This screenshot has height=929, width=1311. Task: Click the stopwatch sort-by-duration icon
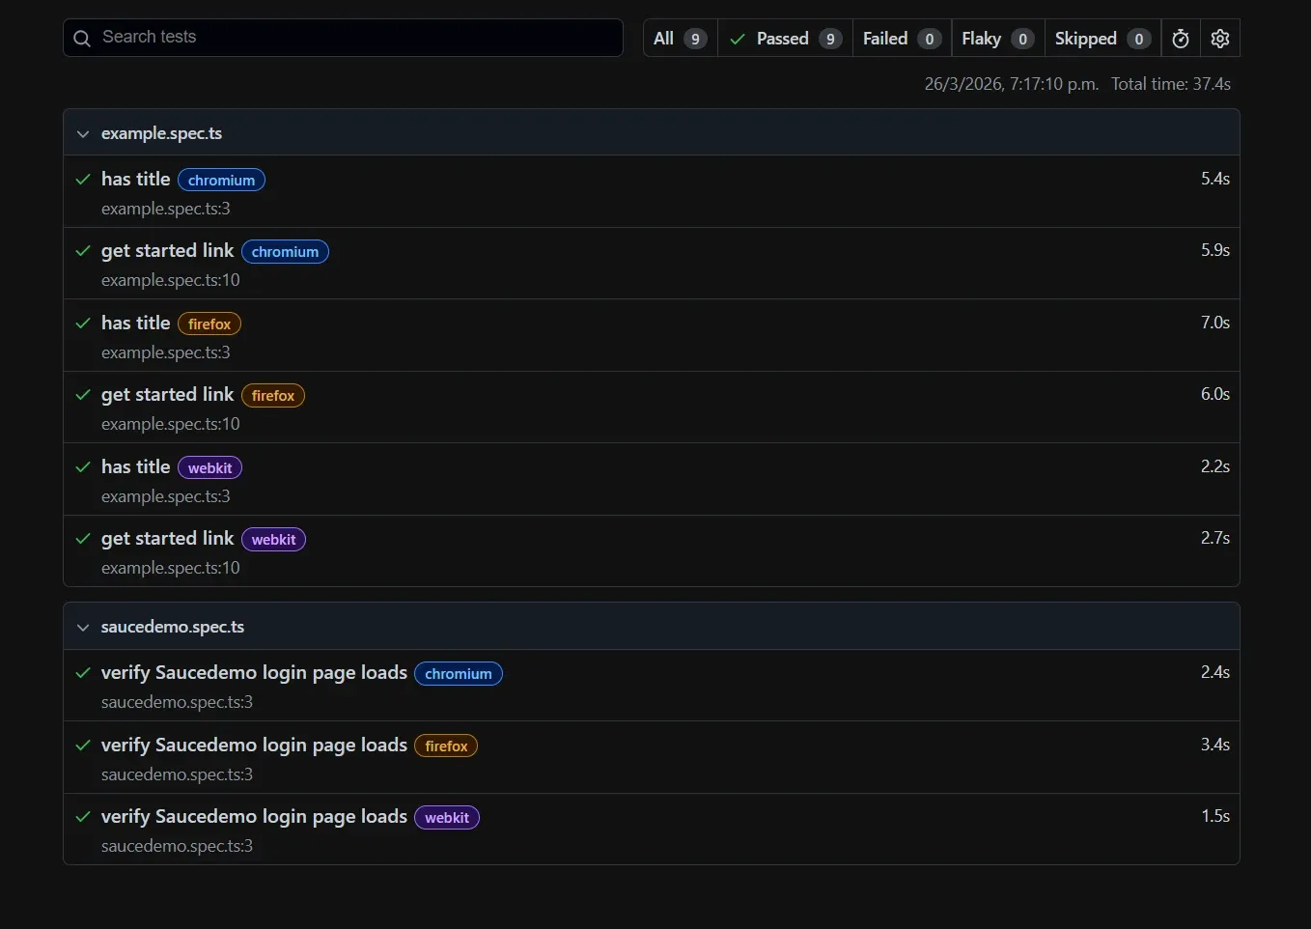(1180, 38)
